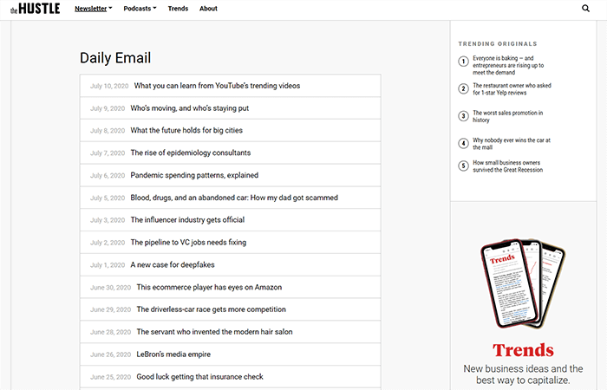Screen dimensions: 607x390
Task: Open "The influencer industry gets official"
Action: [x=187, y=220]
